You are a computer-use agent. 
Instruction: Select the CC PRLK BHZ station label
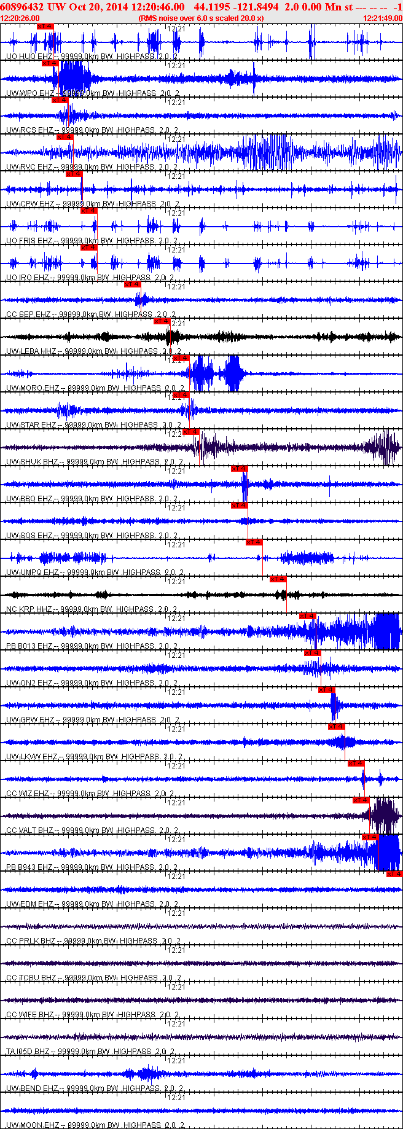pyautogui.click(x=31, y=941)
